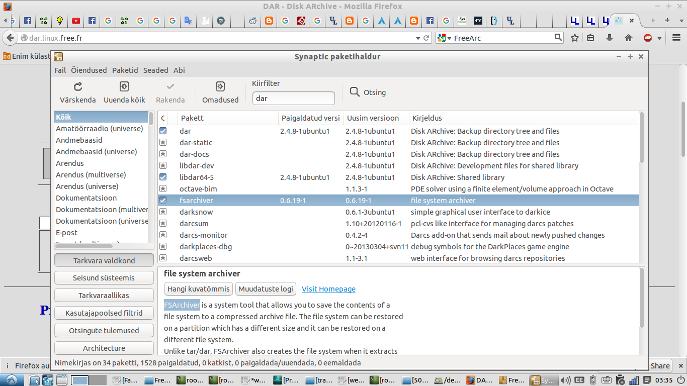Open Omadused properties icon
The image size is (687, 386).
220,87
